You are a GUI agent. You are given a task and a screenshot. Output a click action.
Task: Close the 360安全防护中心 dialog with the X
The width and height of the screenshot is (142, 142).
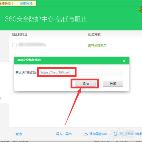pyautogui.click(x=124, y=61)
